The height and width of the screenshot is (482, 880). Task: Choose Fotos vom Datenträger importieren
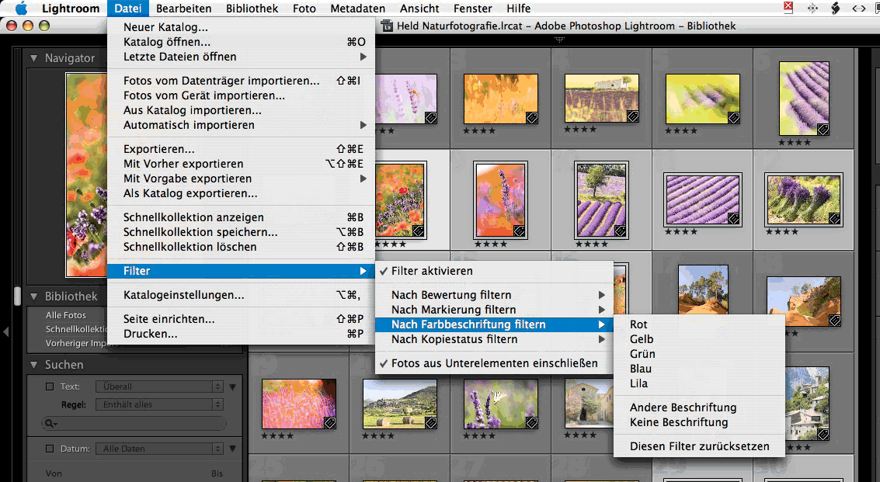[x=241, y=81]
